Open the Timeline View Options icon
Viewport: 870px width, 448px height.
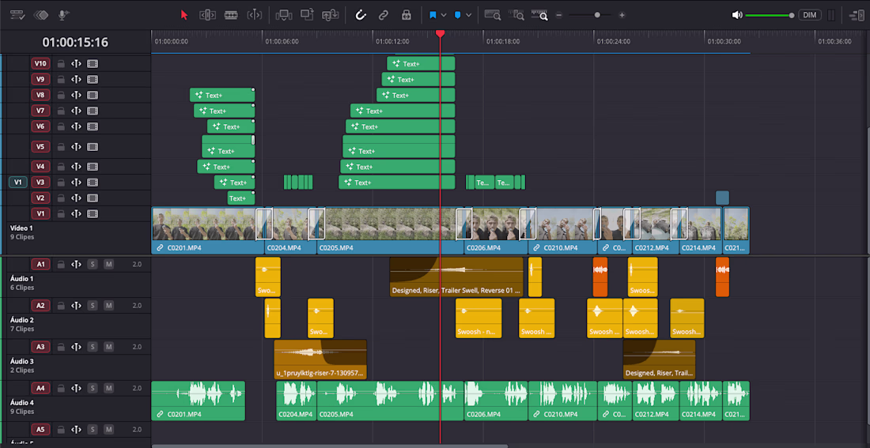pyautogui.click(x=17, y=15)
